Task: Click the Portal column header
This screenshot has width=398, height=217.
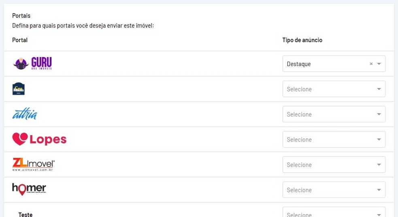Action: pos(20,40)
